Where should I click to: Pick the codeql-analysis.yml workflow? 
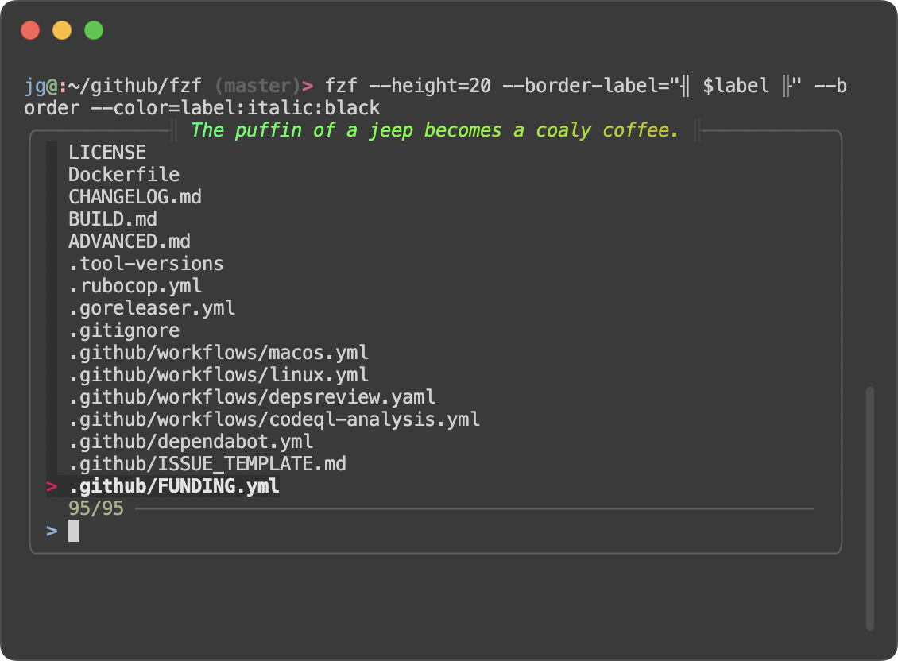pyautogui.click(x=273, y=419)
